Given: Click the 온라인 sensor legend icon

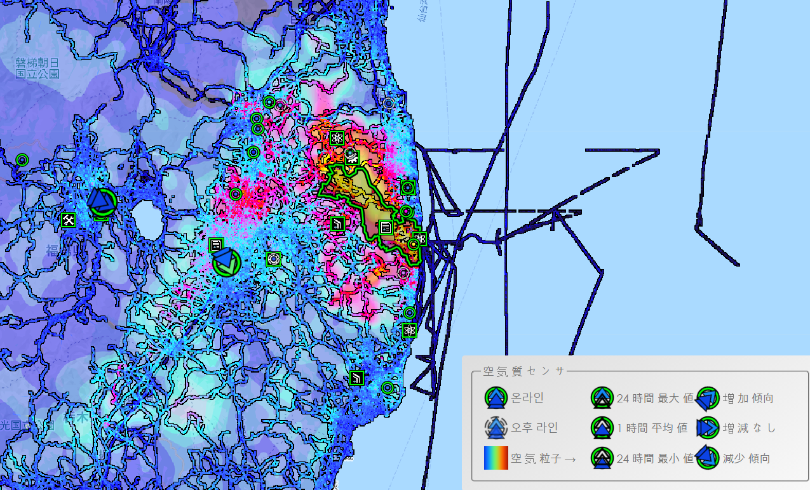Looking at the screenshot, I should pyautogui.click(x=496, y=398).
